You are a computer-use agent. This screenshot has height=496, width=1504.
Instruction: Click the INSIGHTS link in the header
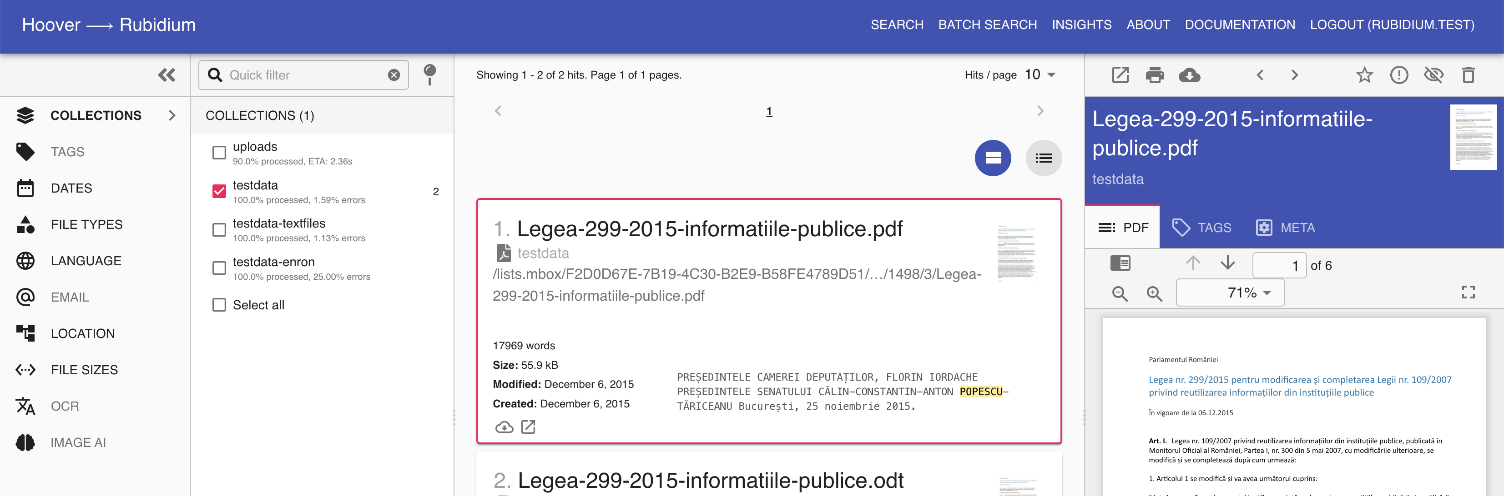pos(1081,25)
